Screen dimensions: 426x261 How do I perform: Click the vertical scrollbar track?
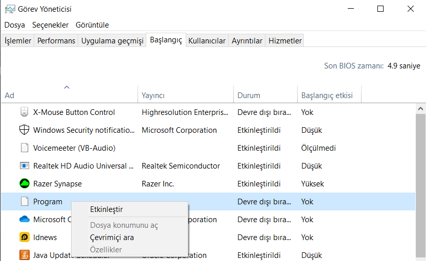coord(420,186)
